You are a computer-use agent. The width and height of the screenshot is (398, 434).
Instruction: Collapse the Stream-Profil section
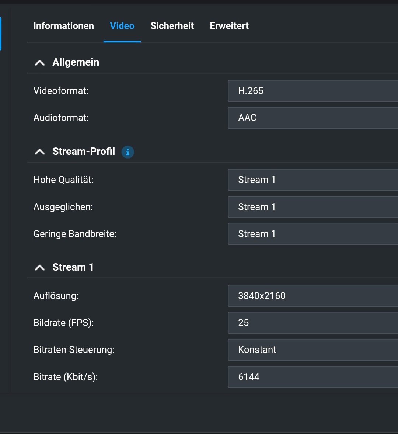coord(39,152)
